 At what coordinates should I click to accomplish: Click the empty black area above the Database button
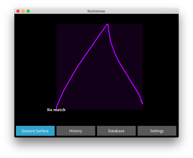(116, 118)
